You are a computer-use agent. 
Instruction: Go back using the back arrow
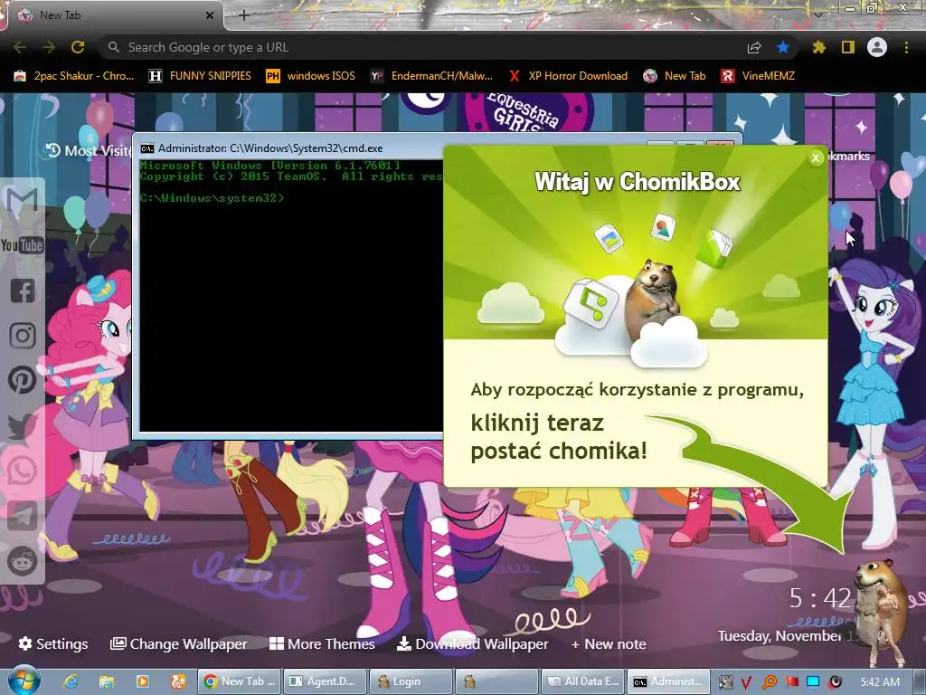coord(20,47)
